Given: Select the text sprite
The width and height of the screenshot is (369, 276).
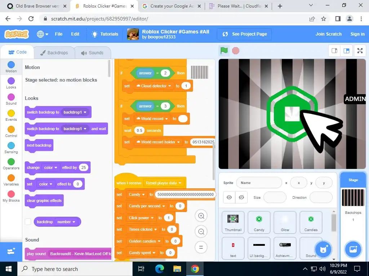Looking at the screenshot, I should coord(233,248).
